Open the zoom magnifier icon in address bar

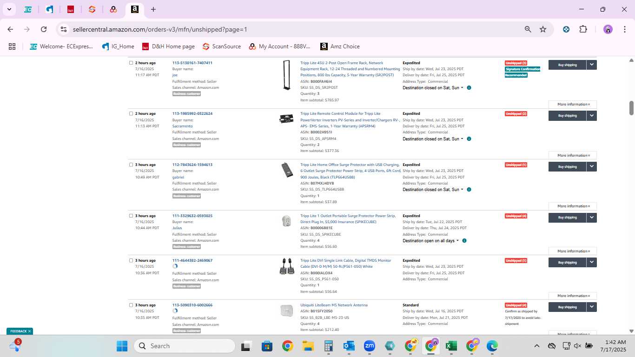[528, 29]
